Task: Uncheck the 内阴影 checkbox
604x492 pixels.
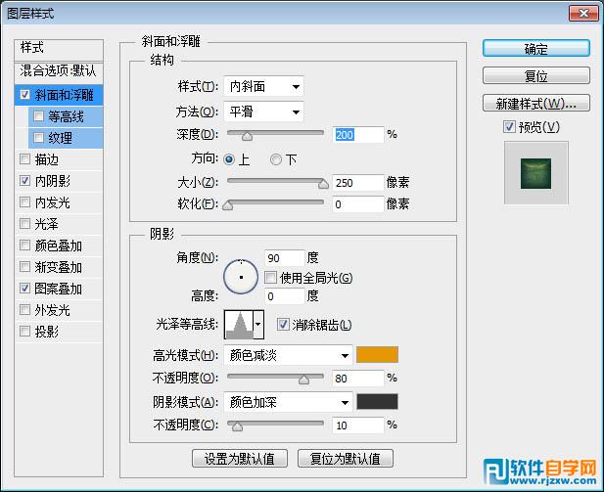Action: [x=24, y=181]
